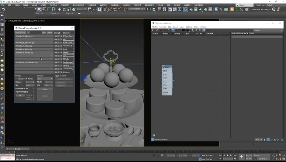Open the Layer Explorer toggle icon
Screen dimensions: 286x162
click(x=164, y=9)
